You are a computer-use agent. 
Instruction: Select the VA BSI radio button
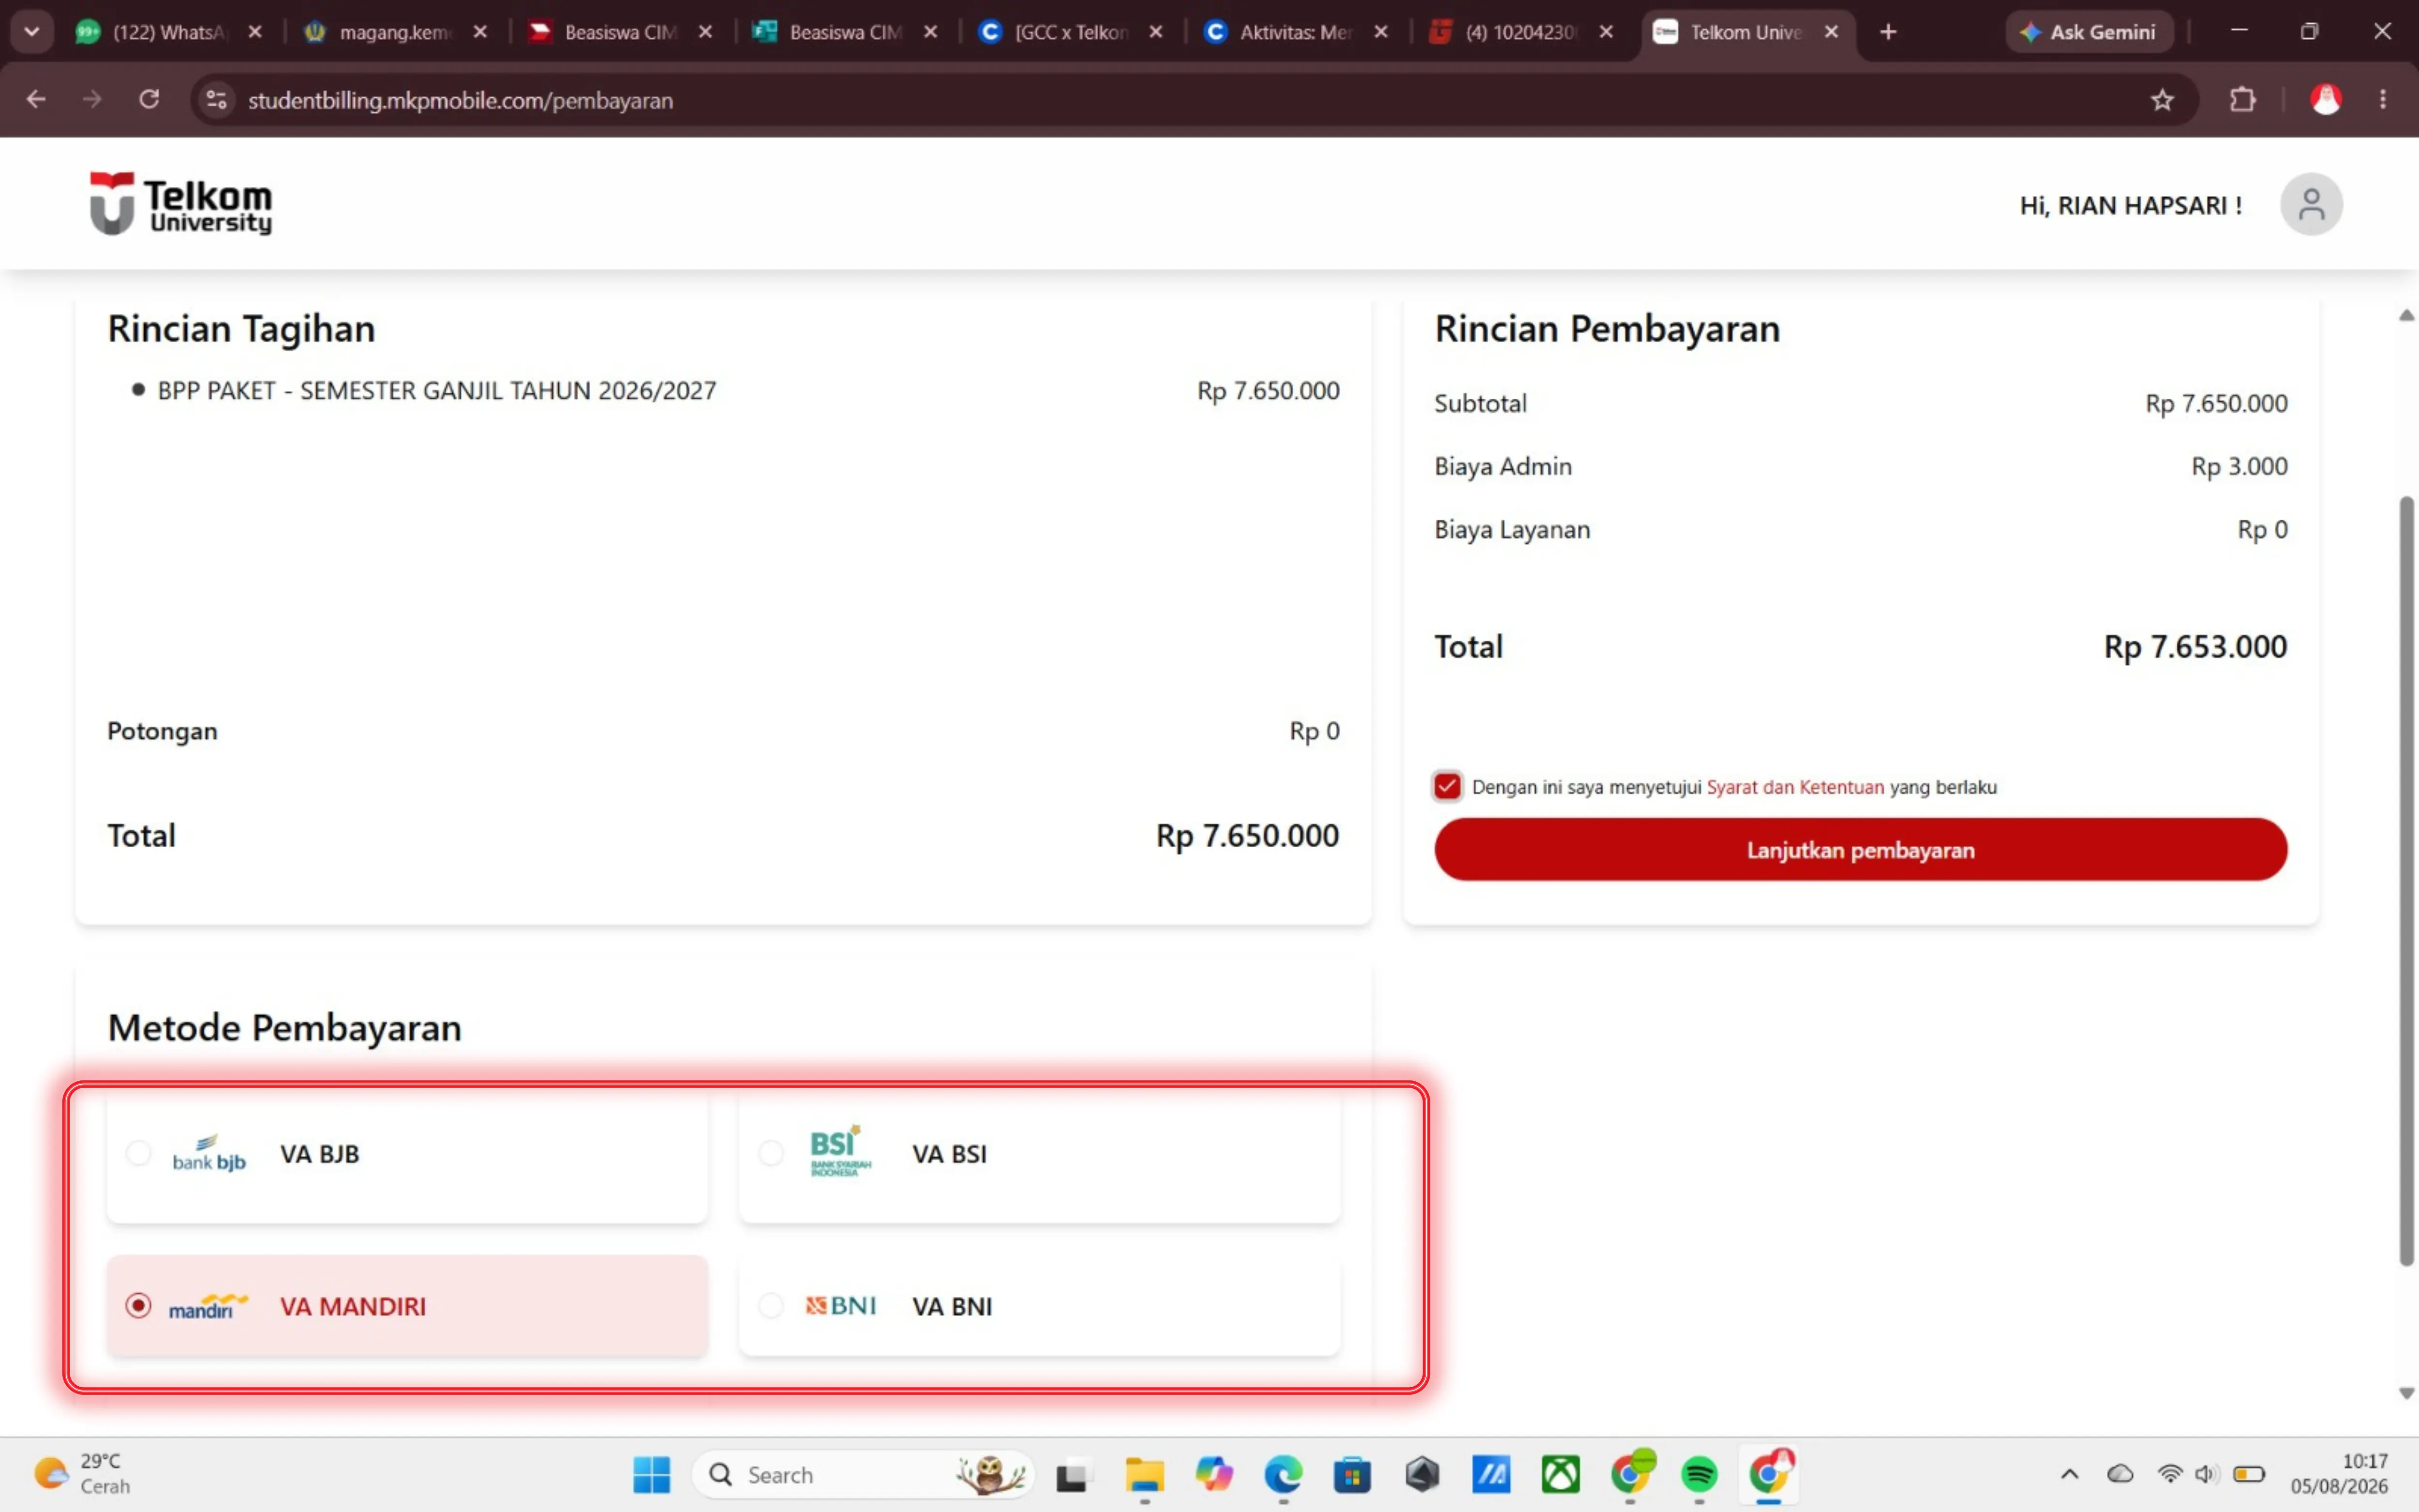(x=771, y=1153)
